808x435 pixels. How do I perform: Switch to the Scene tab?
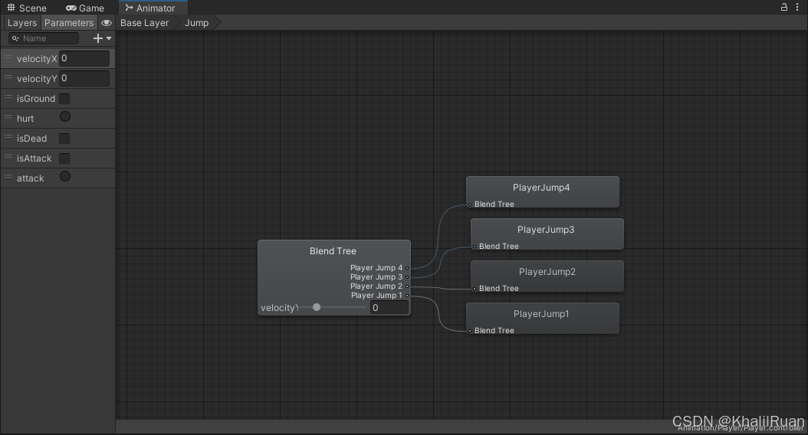27,8
